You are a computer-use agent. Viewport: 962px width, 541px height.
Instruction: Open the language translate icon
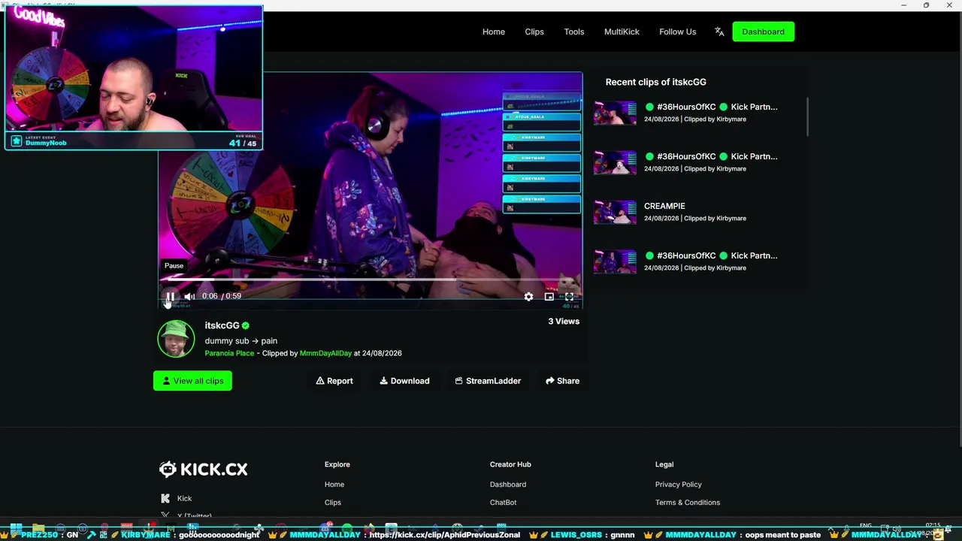[719, 32]
